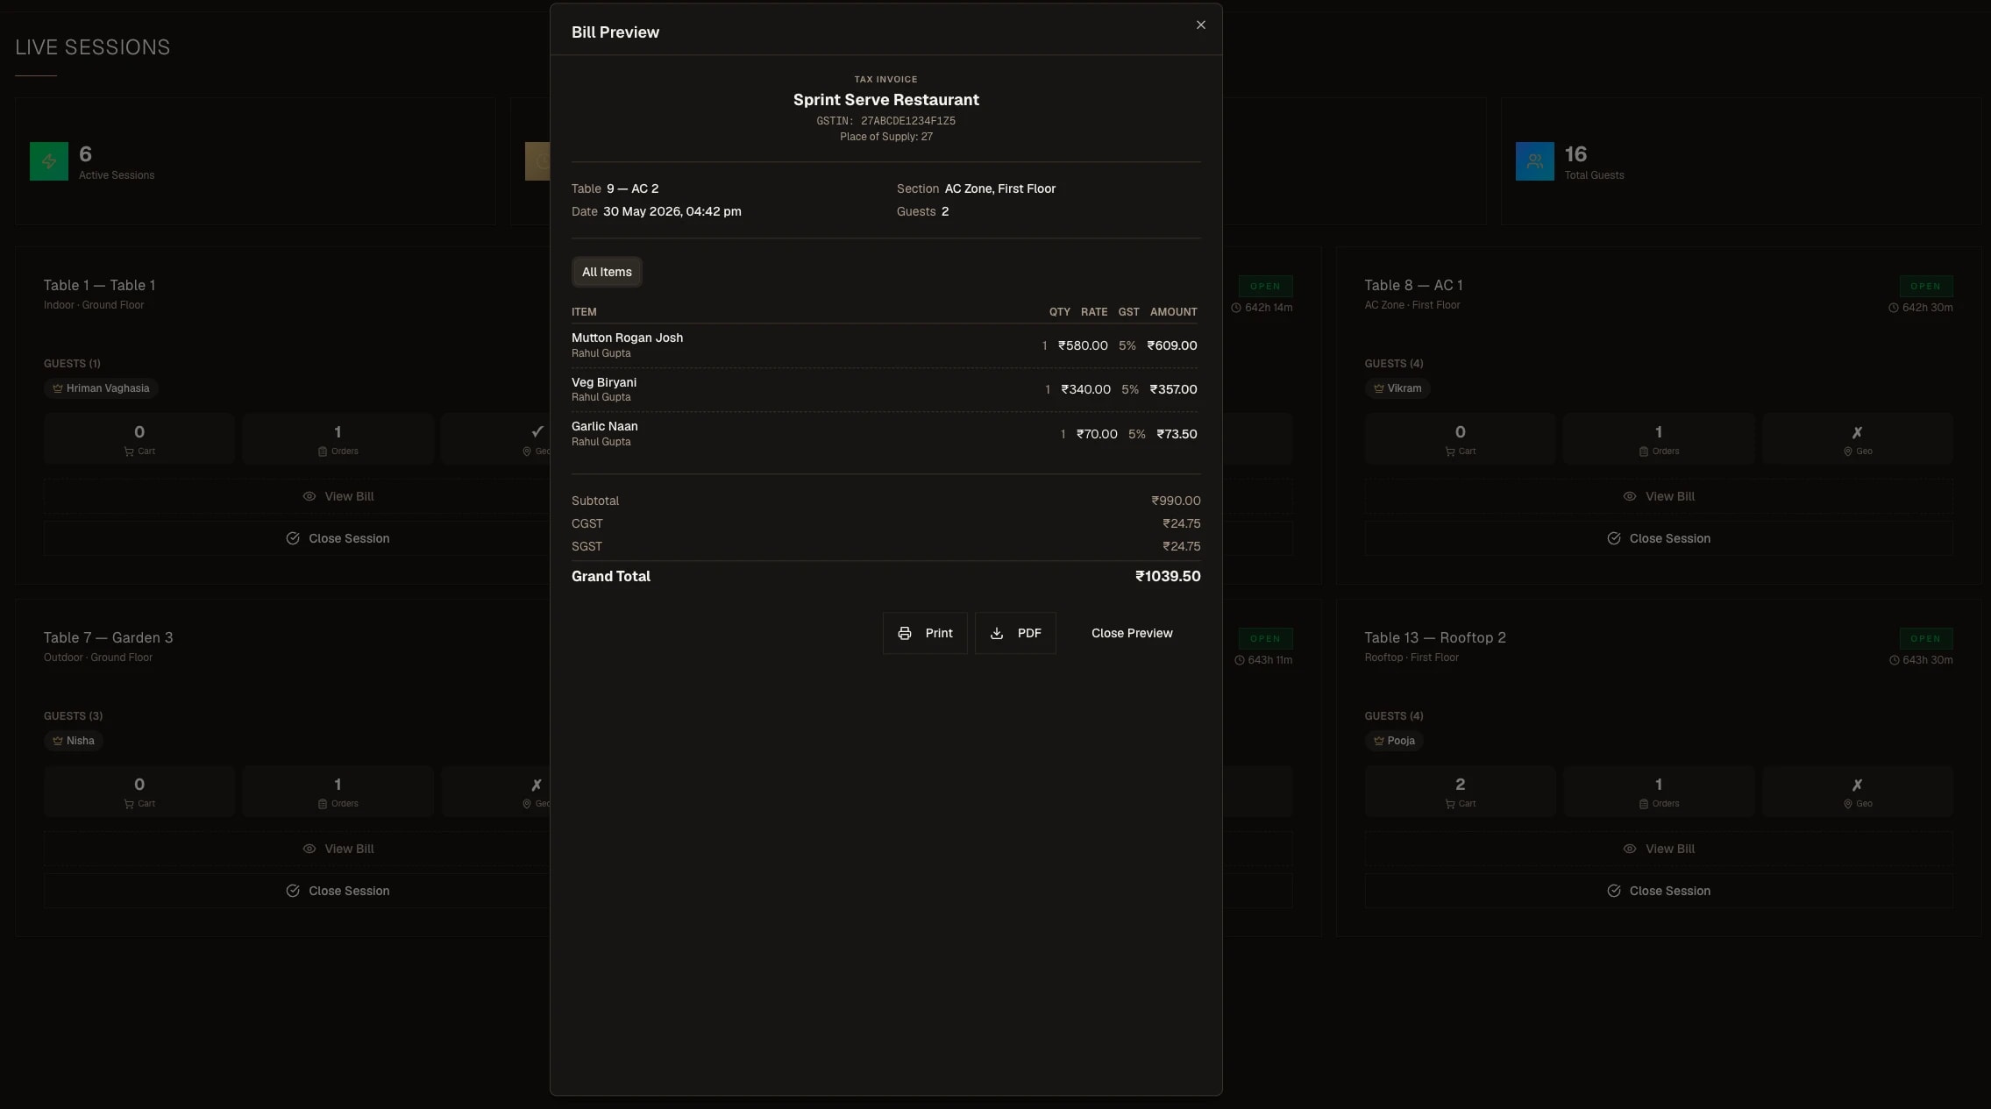The width and height of the screenshot is (1991, 1109).
Task: Click Table 8 Geo status tile
Action: click(x=1857, y=438)
